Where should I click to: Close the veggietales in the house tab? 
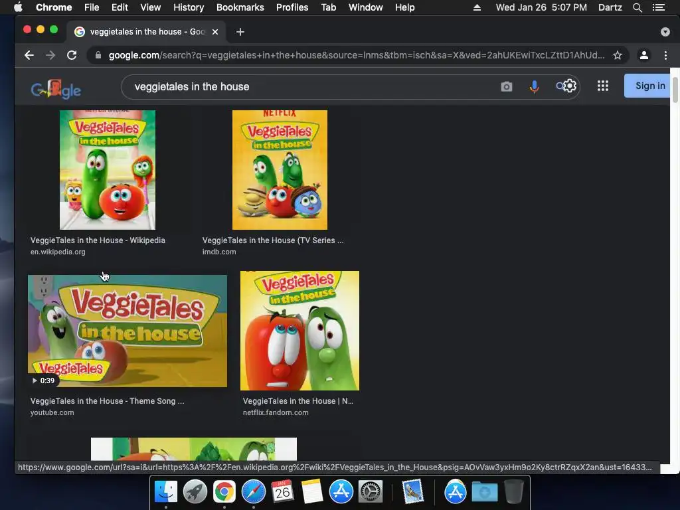(x=215, y=32)
